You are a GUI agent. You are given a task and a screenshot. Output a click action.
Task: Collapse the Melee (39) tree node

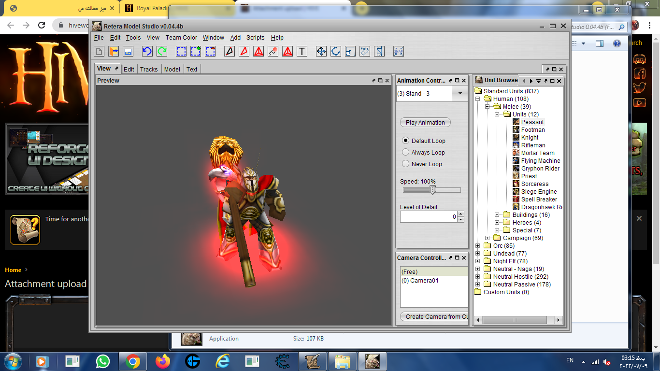pos(488,107)
